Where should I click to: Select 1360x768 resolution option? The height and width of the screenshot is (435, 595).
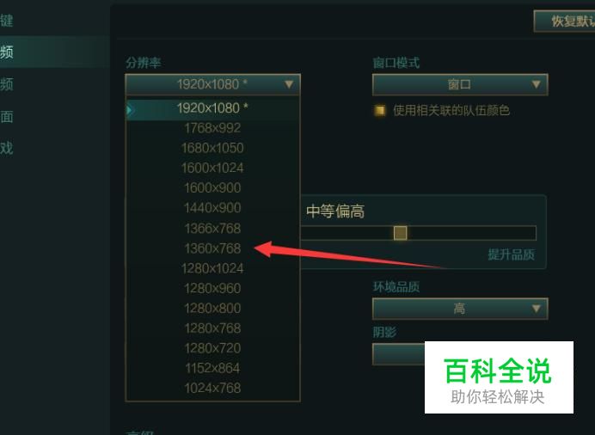coord(212,248)
